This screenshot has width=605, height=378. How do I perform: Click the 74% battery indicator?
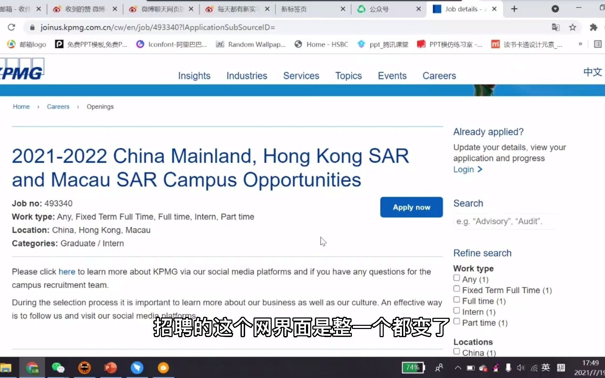pyautogui.click(x=413, y=367)
